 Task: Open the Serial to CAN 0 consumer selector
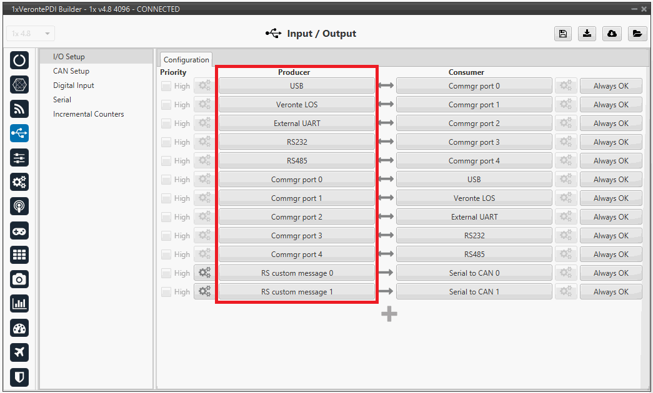coord(474,273)
